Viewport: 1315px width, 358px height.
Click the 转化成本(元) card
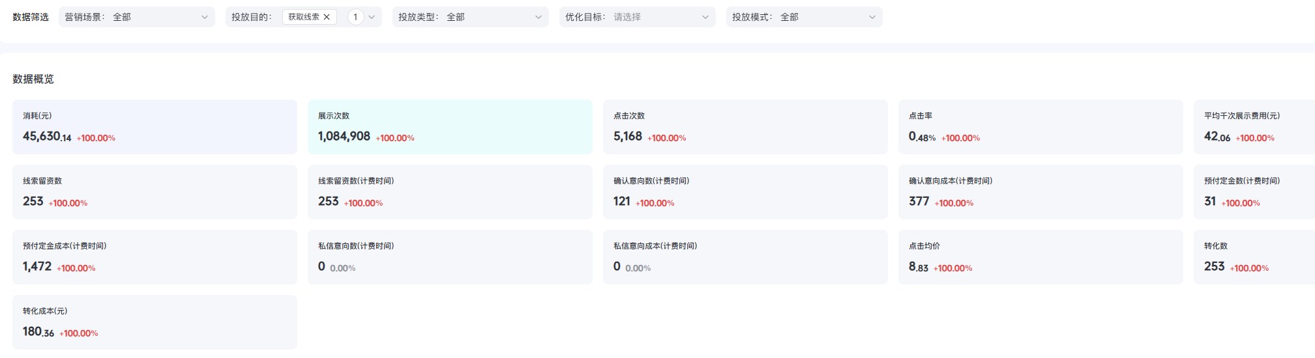[x=155, y=322]
